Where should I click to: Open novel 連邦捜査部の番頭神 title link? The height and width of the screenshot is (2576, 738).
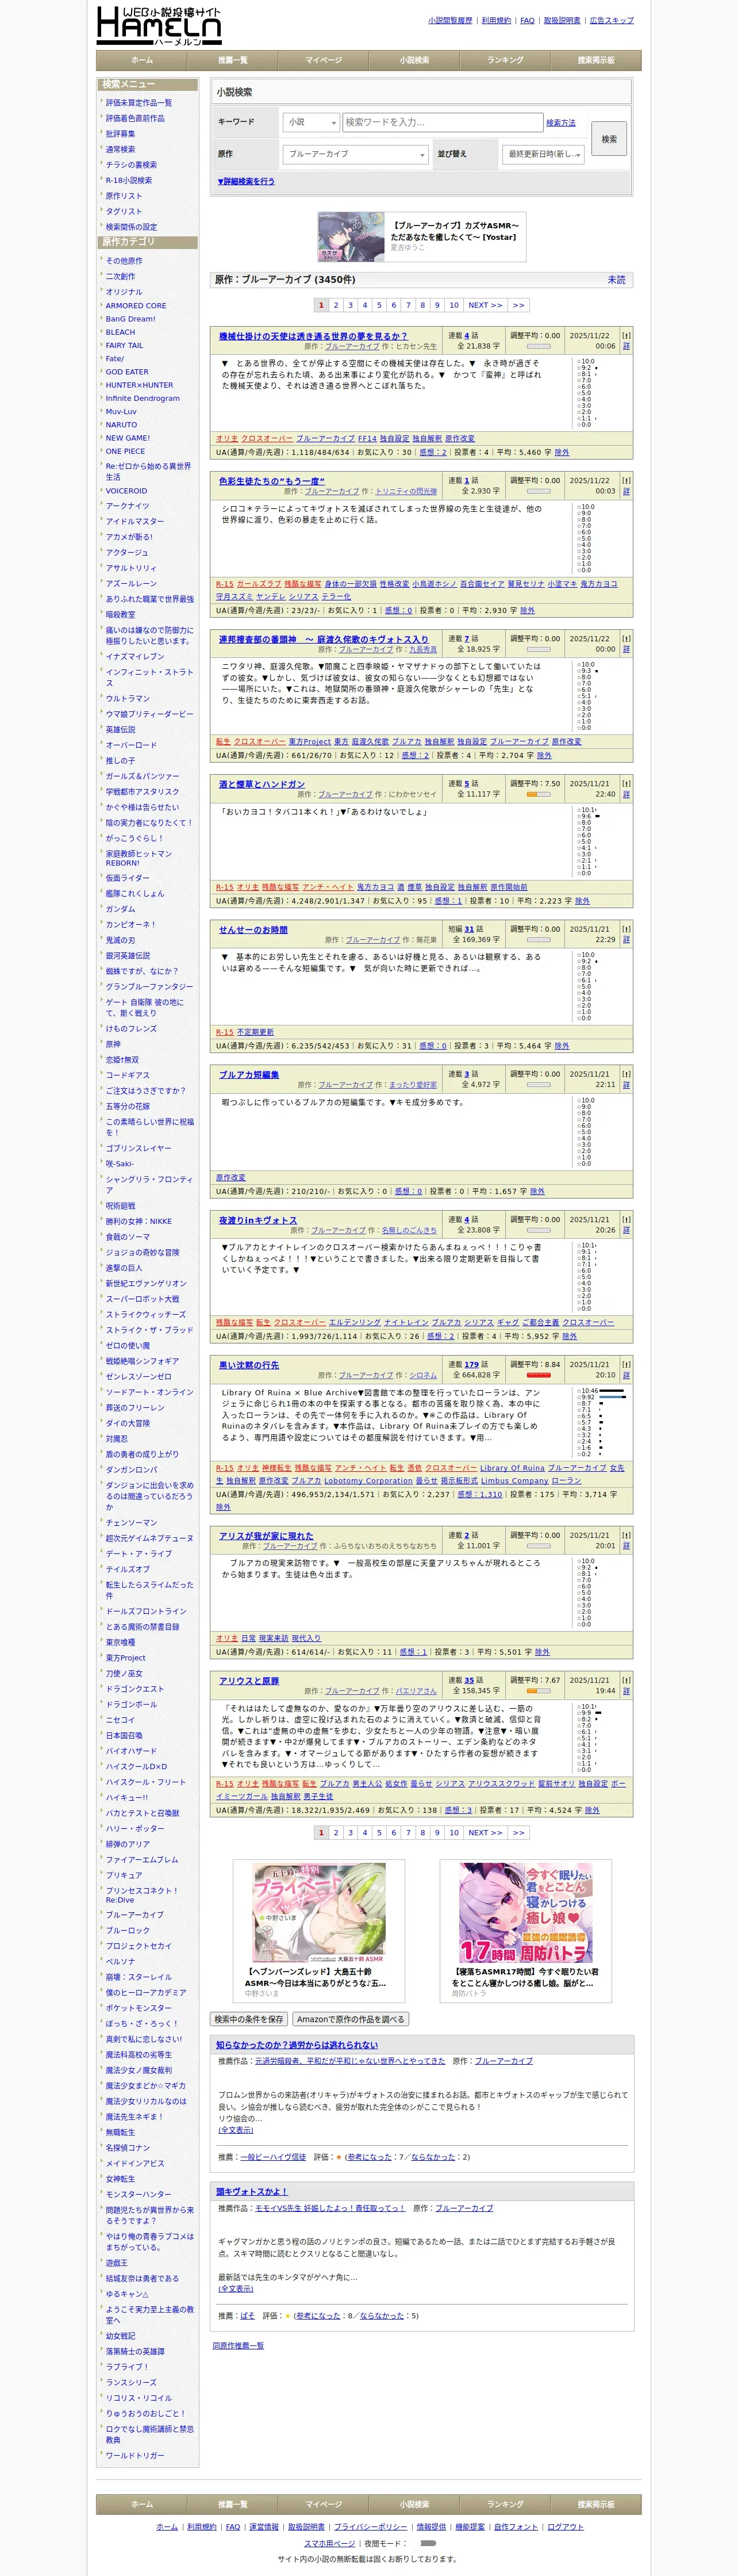(324, 639)
